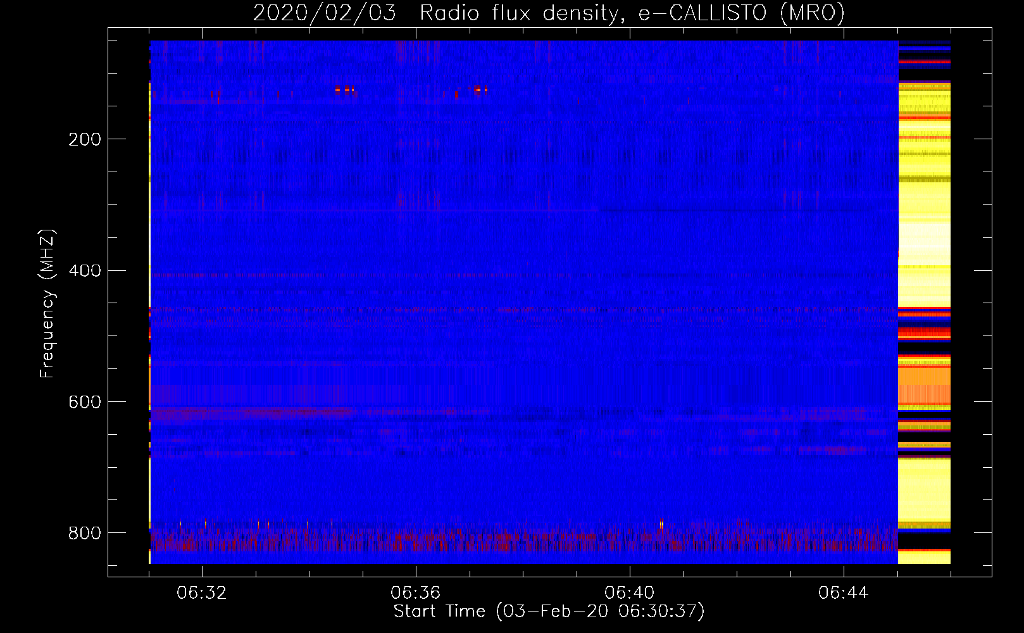Image resolution: width=1024 pixels, height=633 pixels.
Task: Click the 06:32 time tick label
Action: pyautogui.click(x=202, y=593)
